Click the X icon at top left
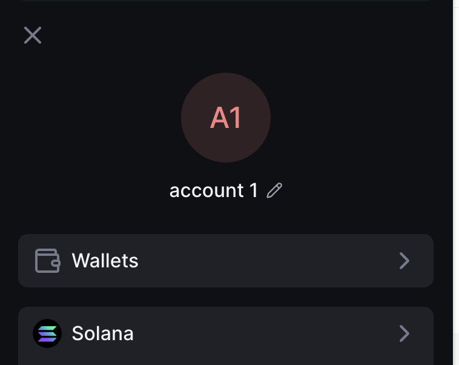The height and width of the screenshot is (365, 459). pos(33,35)
